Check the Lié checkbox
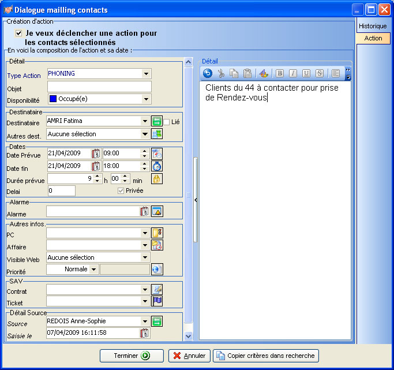The width and height of the screenshot is (394, 370). click(166, 122)
